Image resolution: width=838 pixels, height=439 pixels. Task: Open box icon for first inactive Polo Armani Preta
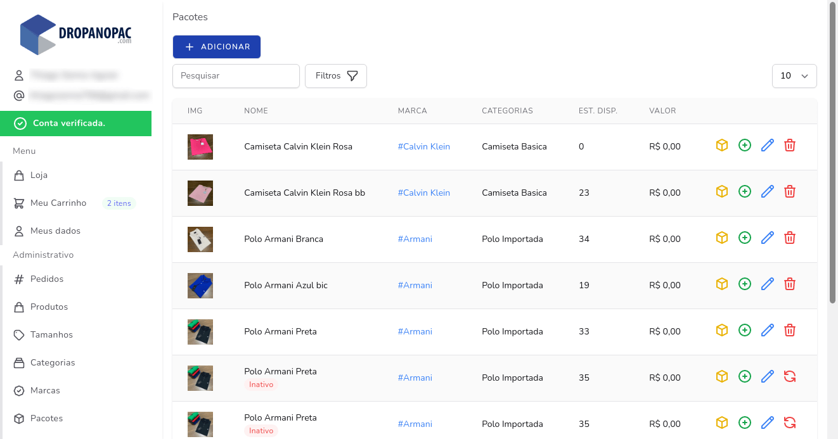(x=721, y=376)
